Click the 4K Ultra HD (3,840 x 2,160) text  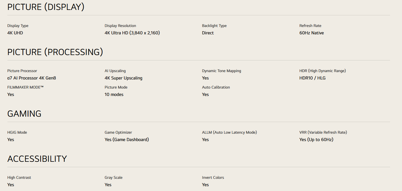(132, 33)
